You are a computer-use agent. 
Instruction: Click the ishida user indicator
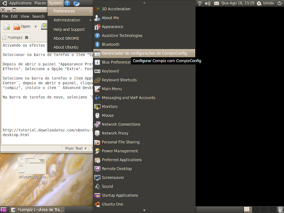(x=266, y=3)
